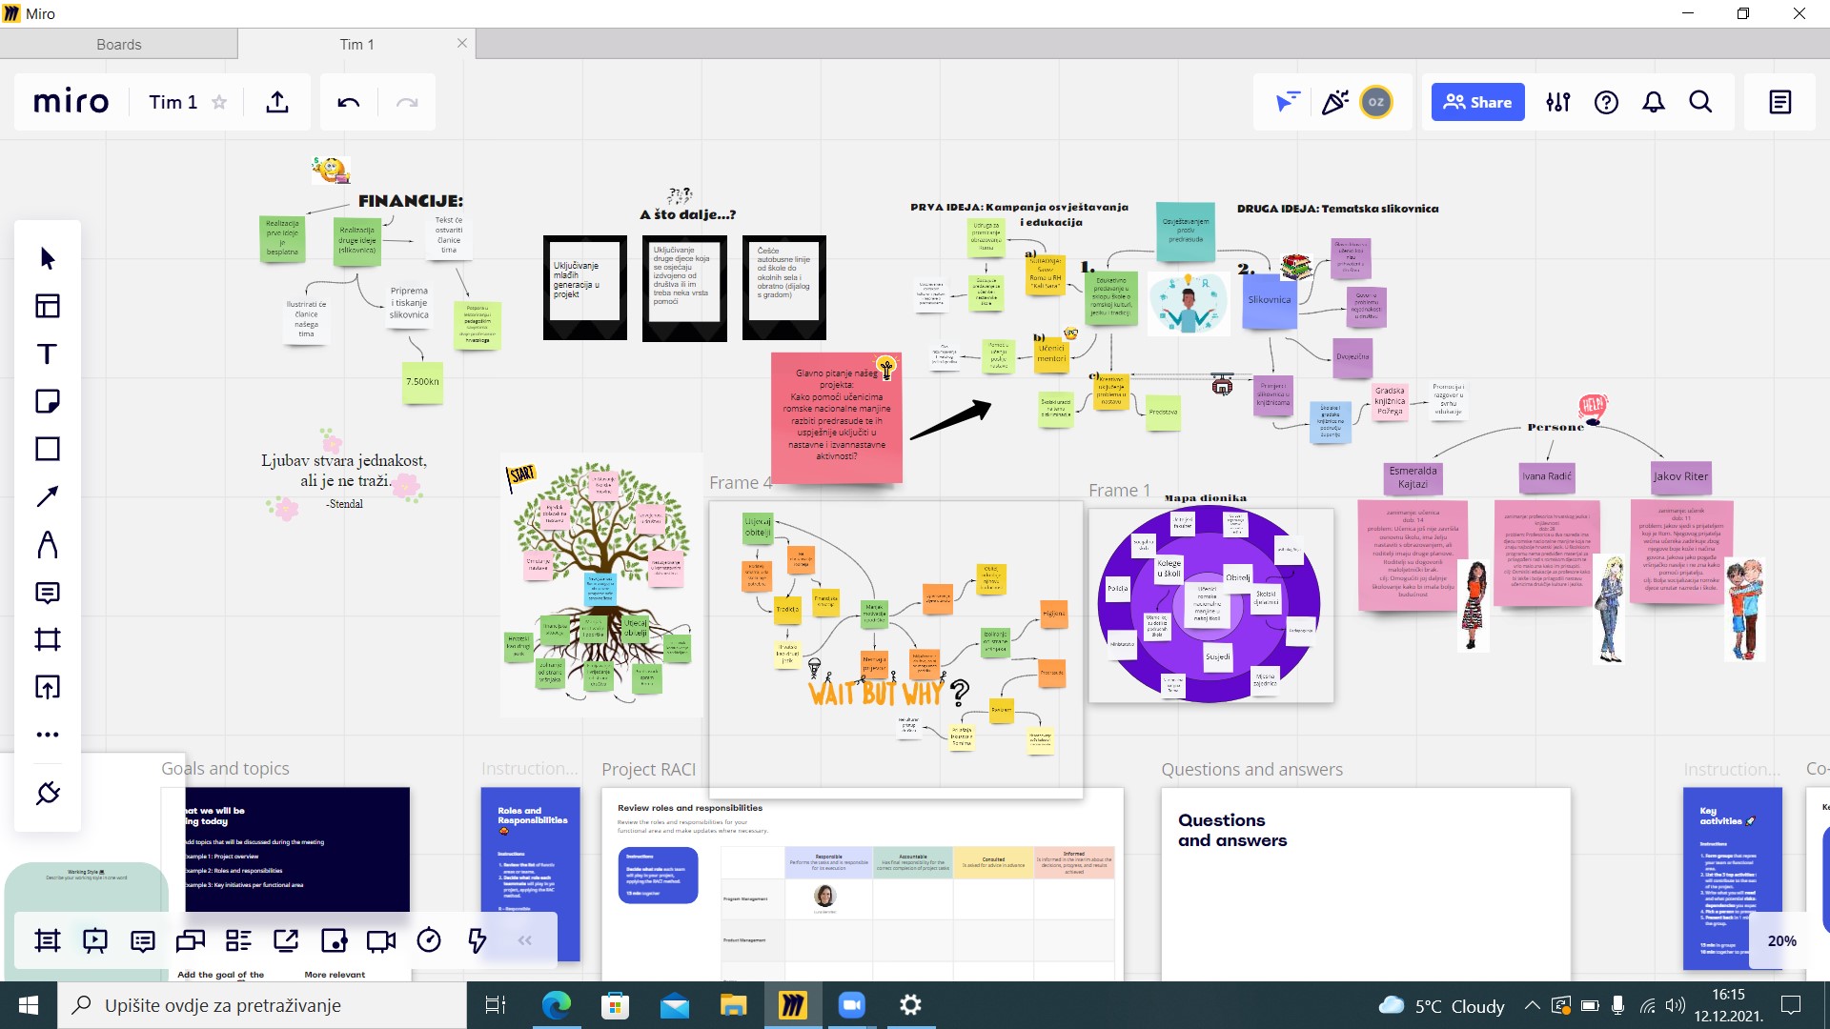Switch to the Boards tab
This screenshot has width=1830, height=1029.
[x=118, y=44]
